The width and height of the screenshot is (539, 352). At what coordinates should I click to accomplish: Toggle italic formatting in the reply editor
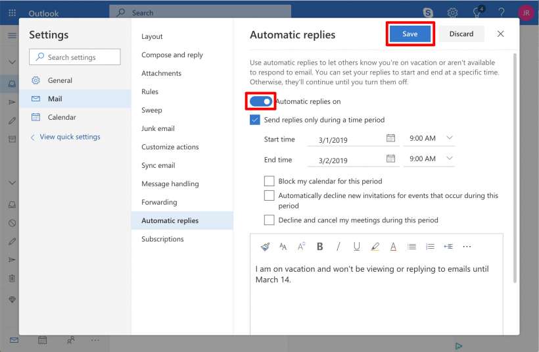339,247
